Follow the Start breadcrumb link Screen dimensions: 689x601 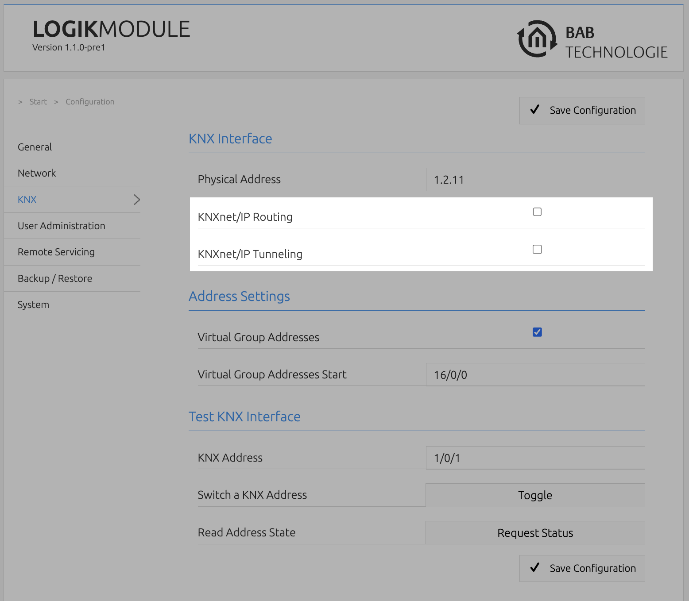(38, 102)
